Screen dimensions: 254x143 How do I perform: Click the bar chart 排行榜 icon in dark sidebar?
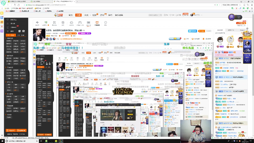(x=8, y=24)
